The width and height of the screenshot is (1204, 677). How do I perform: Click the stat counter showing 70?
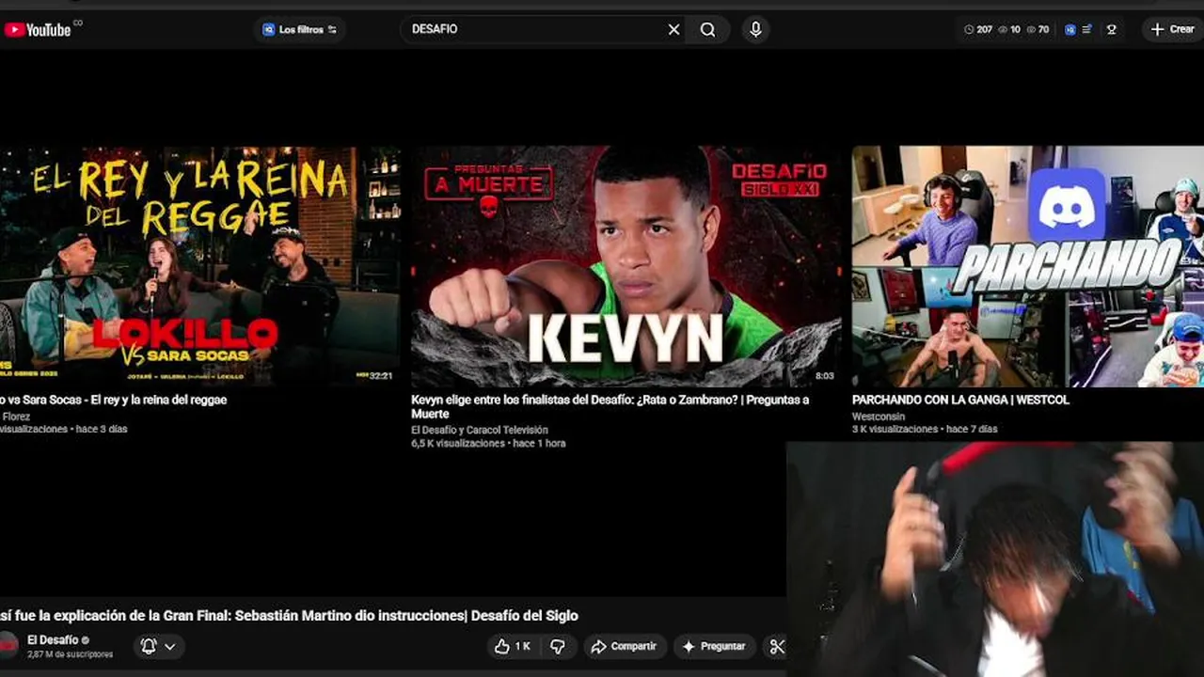click(1038, 29)
